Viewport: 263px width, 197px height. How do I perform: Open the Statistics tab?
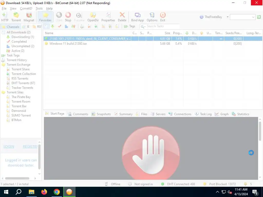pos(240,114)
